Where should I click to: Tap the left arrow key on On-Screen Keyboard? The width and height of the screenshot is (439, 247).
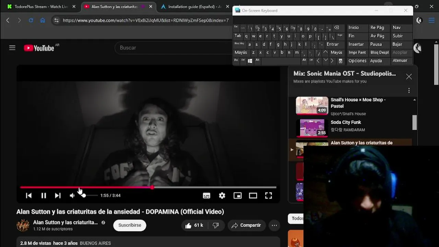tap(318, 61)
